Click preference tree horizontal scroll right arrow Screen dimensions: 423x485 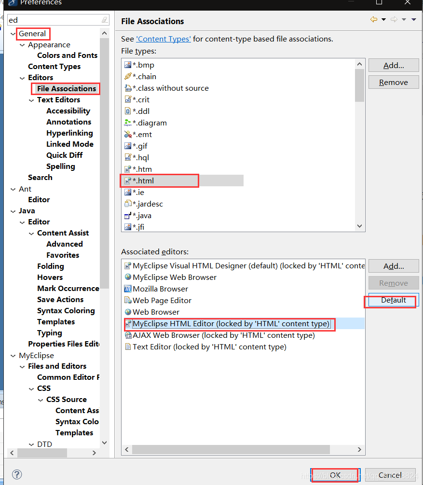pyautogui.click(x=95, y=453)
